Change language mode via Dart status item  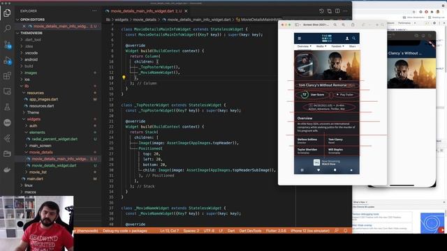[231, 231]
